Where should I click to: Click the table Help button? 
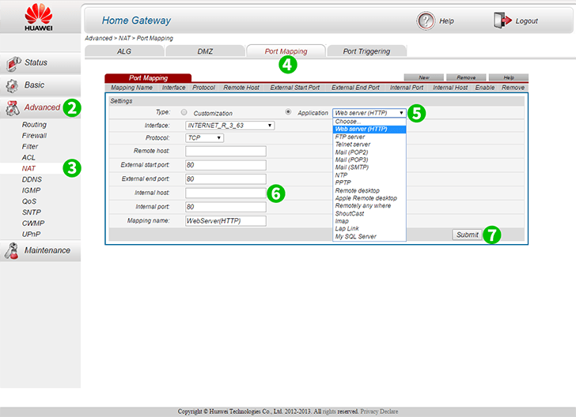(x=509, y=77)
